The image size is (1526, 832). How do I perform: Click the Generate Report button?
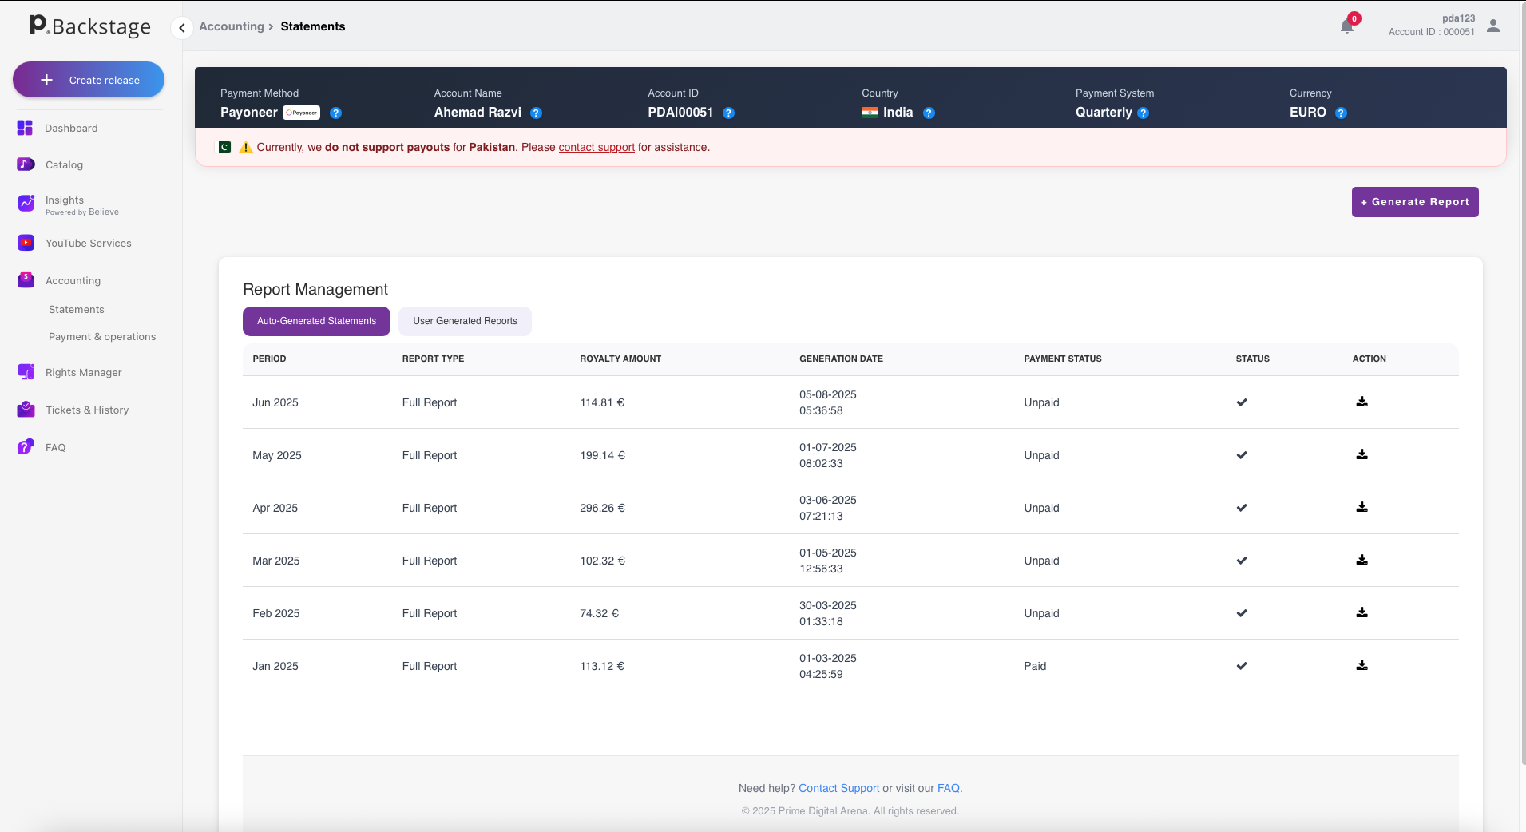1414,202
